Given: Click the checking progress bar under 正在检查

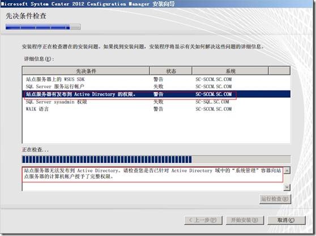Looking at the screenshot, I should pyautogui.click(x=156, y=159).
